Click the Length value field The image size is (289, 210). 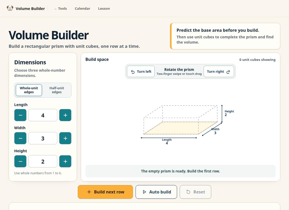click(x=43, y=115)
